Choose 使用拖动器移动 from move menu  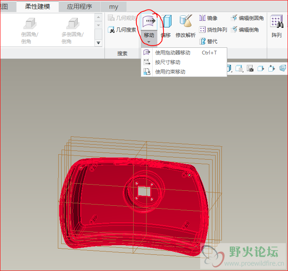coord(184,53)
